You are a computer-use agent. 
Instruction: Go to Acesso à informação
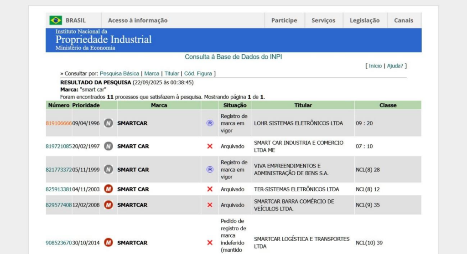click(138, 20)
